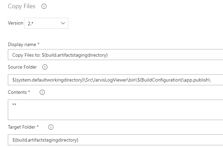This screenshot has width=223, height=147.
Task: Click the Copy Files heading
Action: click(21, 6)
